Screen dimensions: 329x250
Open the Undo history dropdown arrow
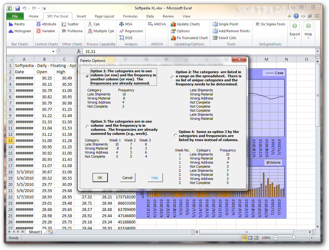pyautogui.click(x=29, y=8)
